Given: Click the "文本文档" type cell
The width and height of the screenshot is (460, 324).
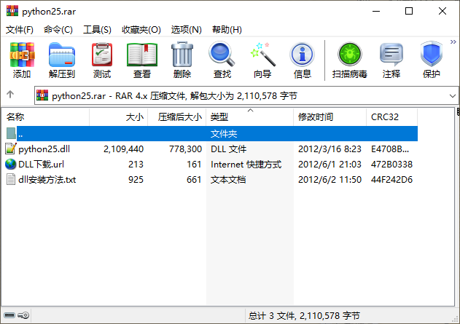Looking at the screenshot, I should (228, 180).
